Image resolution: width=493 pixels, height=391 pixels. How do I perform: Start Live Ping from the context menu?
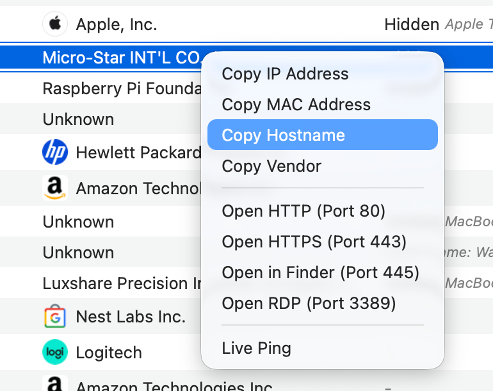pyautogui.click(x=256, y=348)
